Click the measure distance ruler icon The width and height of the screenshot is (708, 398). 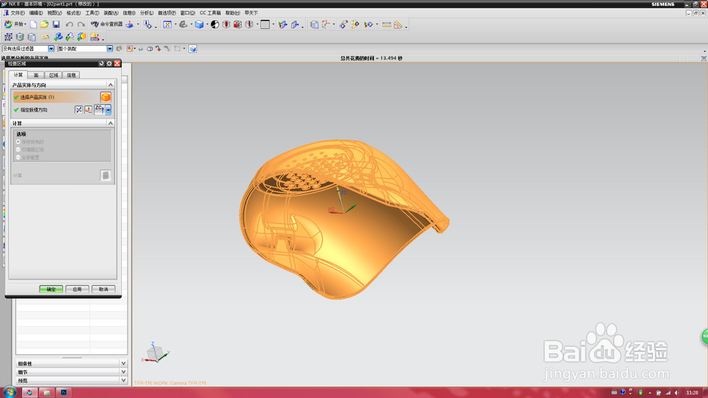point(387,24)
